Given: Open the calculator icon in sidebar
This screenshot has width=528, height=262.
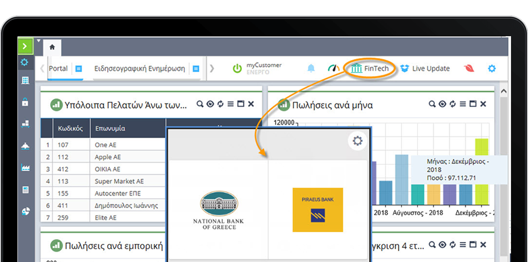Looking at the screenshot, I should coord(25,190).
